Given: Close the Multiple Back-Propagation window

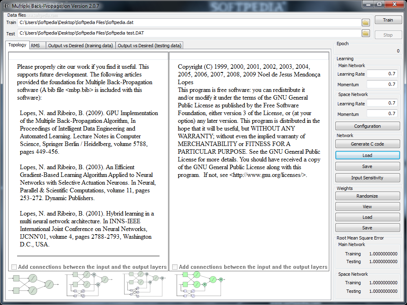Looking at the screenshot, I should click(394, 4).
